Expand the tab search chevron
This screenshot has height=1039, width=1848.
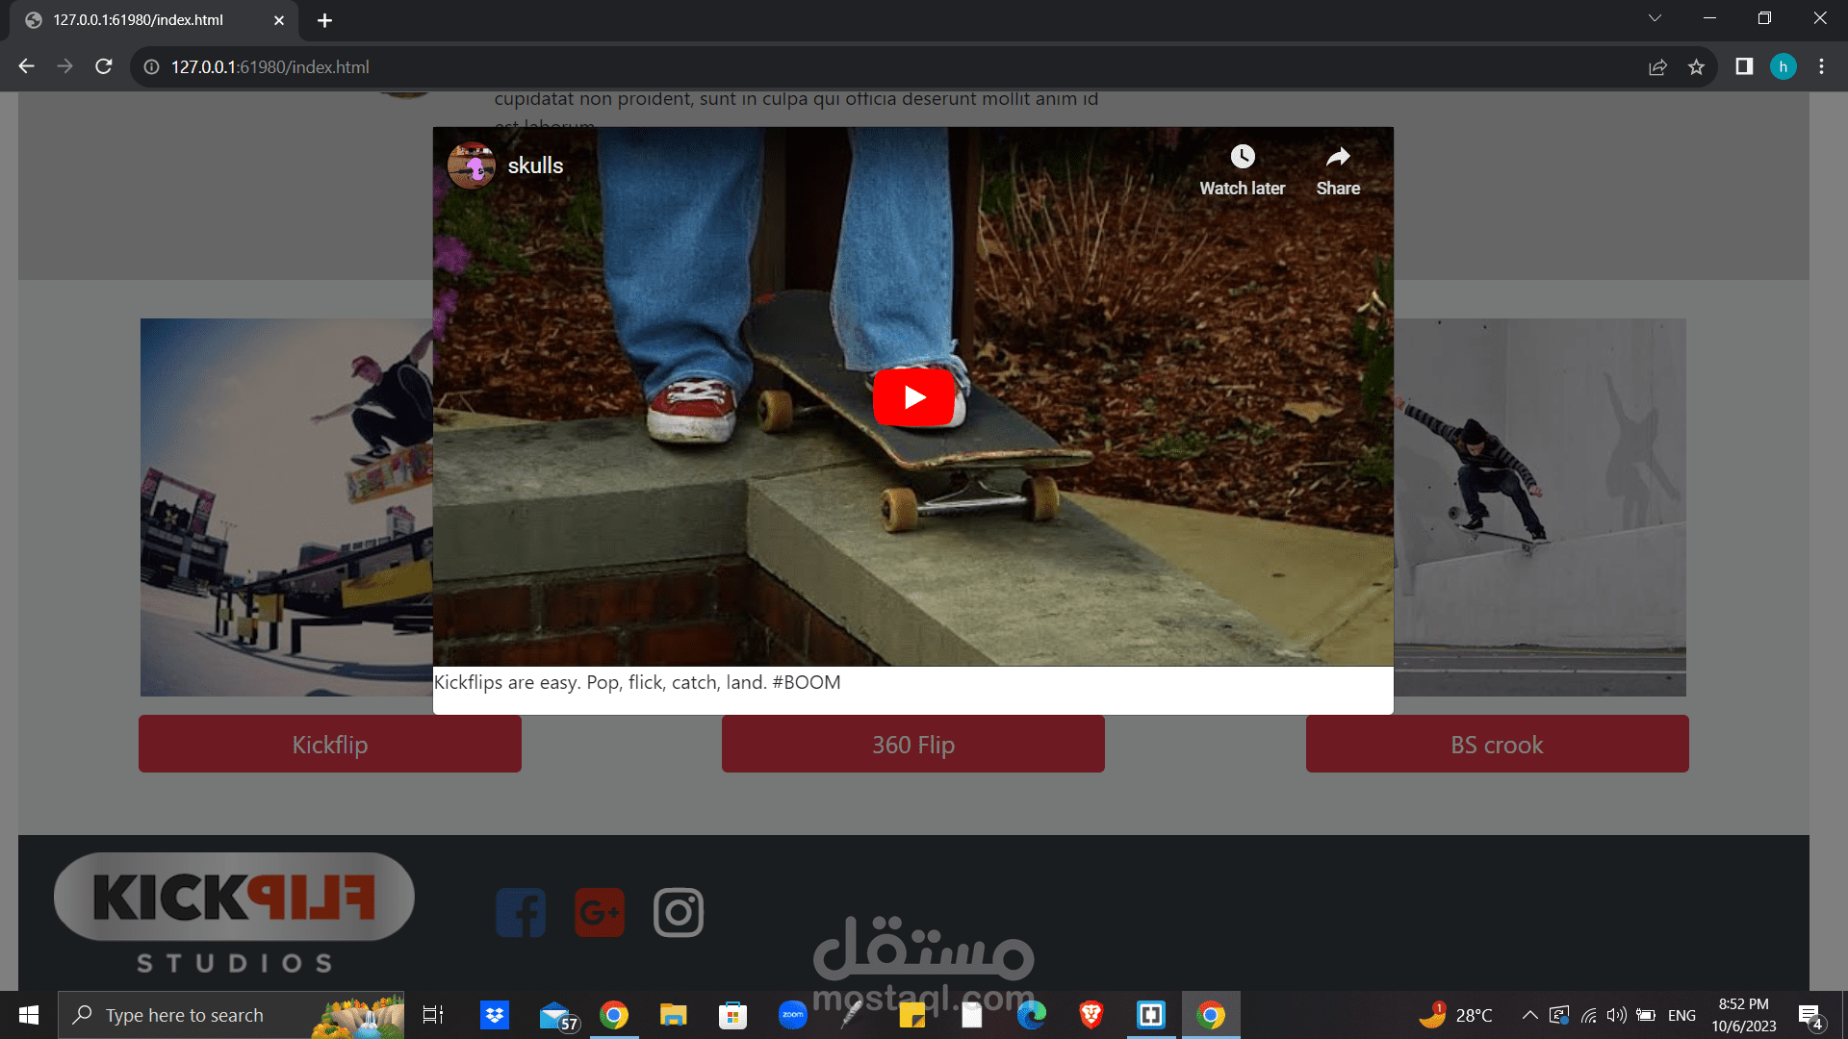[x=1655, y=18]
